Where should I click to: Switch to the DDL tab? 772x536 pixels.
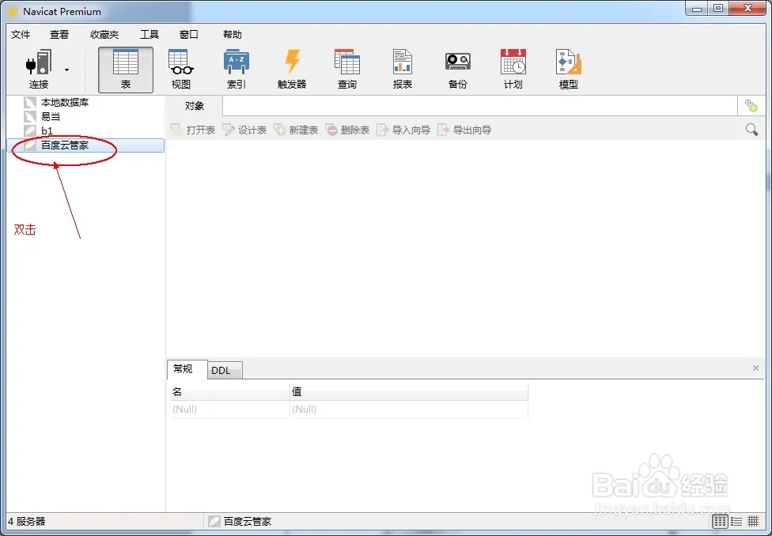pos(221,371)
